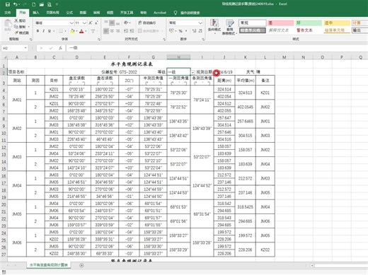Click the cancel X icon in formula bar

[41, 48]
